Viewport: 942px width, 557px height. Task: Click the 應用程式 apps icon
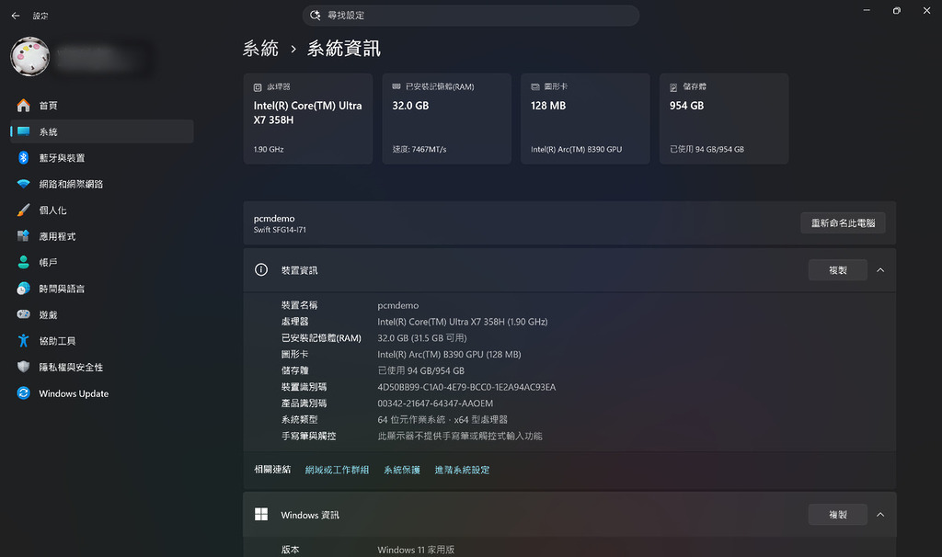[23, 236]
